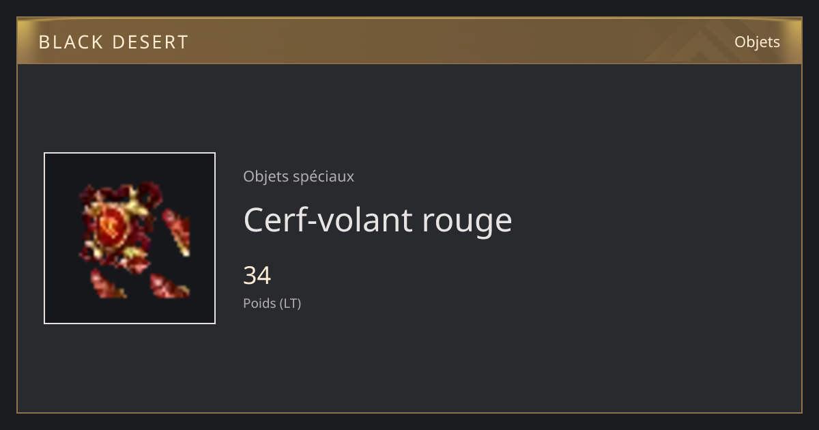The image size is (819, 430).
Task: Click the red kite fragment right of the medallion
Action: click(x=177, y=232)
